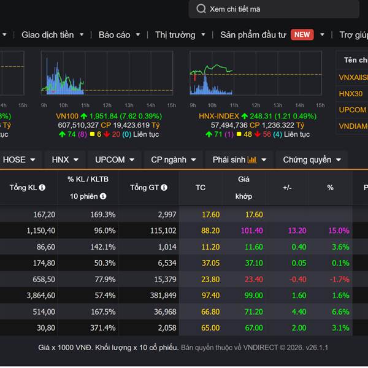The height and width of the screenshot is (368, 368).
Task: Expand the UPCOM dropdown tab
Action: tap(115, 159)
